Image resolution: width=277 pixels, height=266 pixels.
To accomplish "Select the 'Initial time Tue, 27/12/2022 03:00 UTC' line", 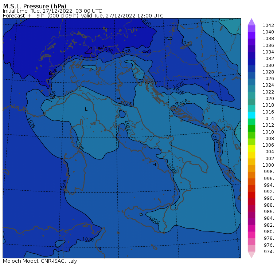I will (x=52, y=11).
